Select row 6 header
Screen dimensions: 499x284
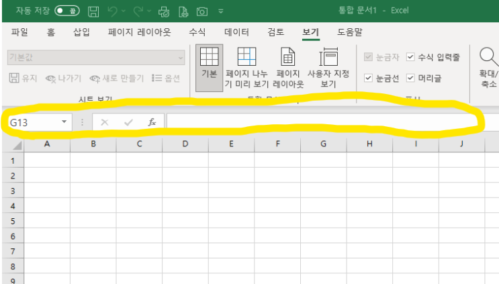click(13, 236)
